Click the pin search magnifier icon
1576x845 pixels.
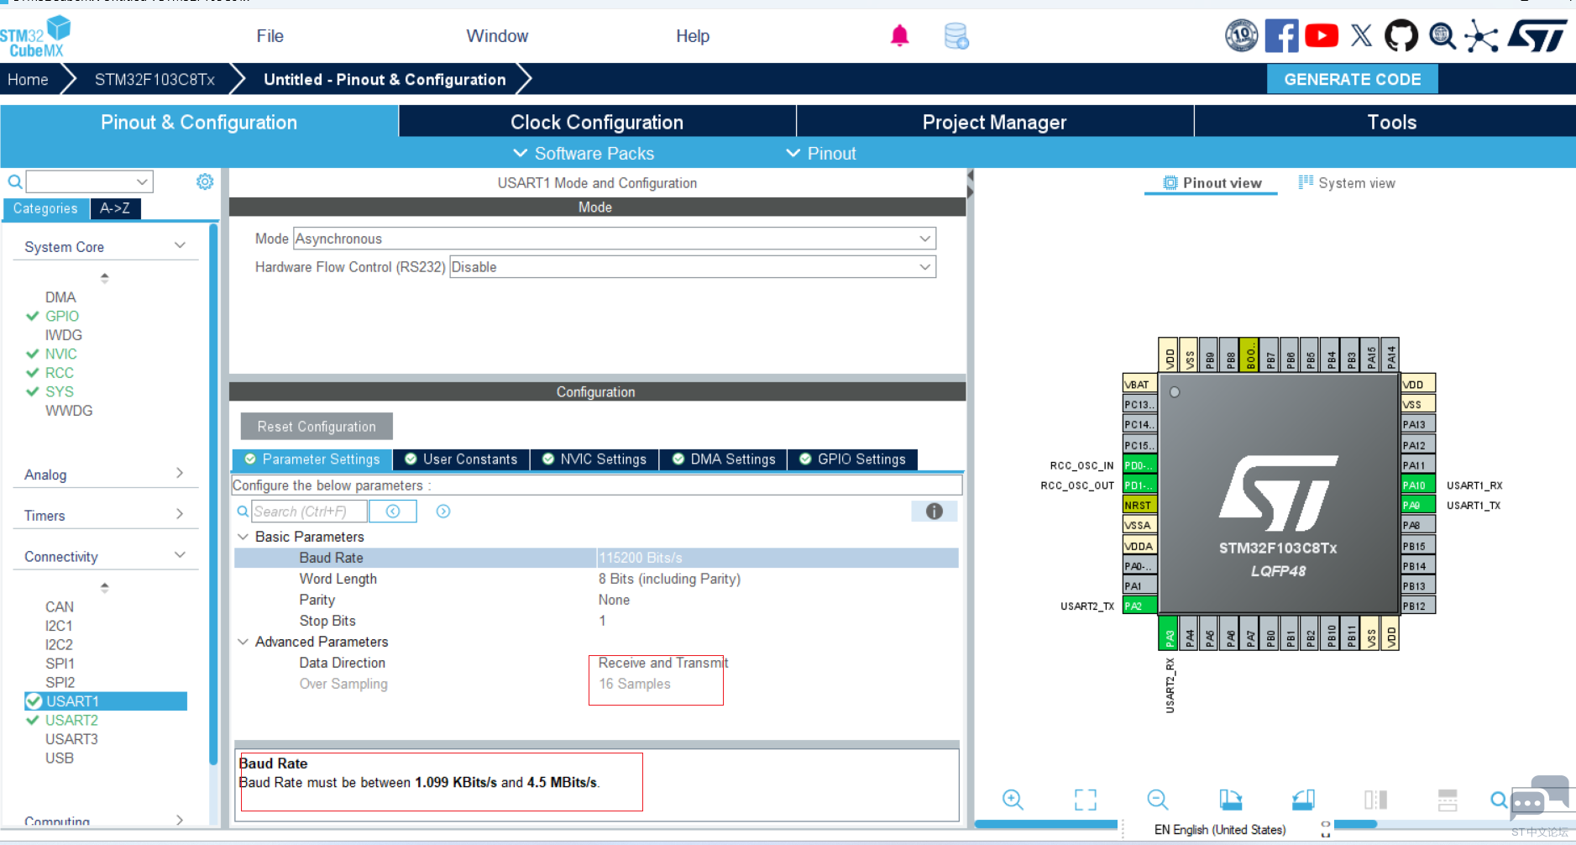click(1499, 800)
